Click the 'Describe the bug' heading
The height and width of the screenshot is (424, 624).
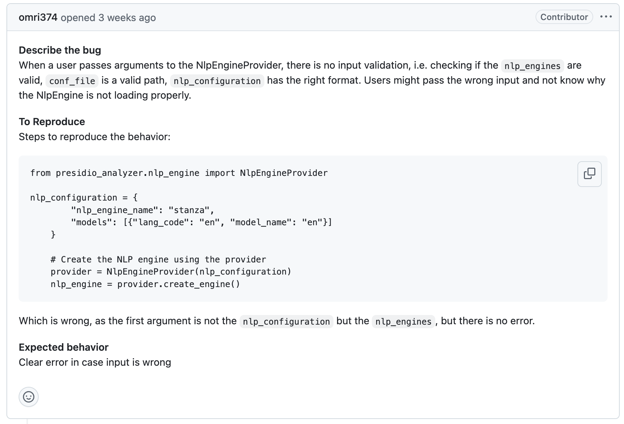click(x=60, y=50)
